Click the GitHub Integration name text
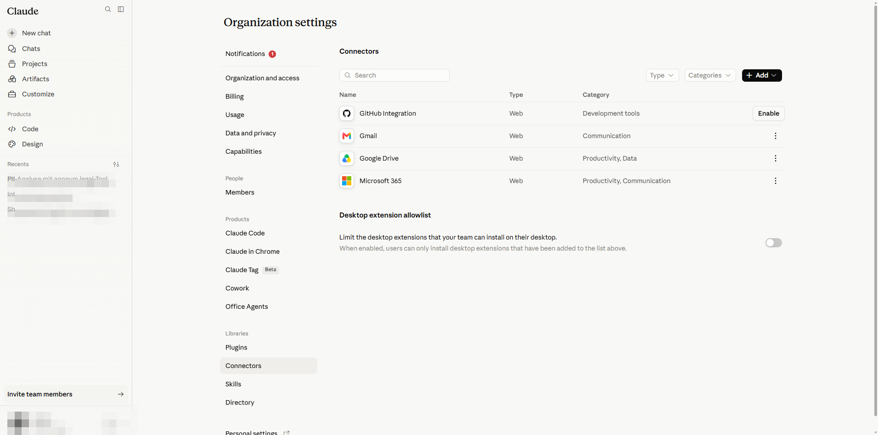878x435 pixels. 388,113
